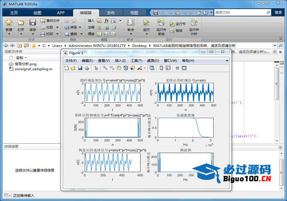Click Run and Advance (运行并前进)
The height and width of the screenshot is (201, 287).
[x=161, y=27]
